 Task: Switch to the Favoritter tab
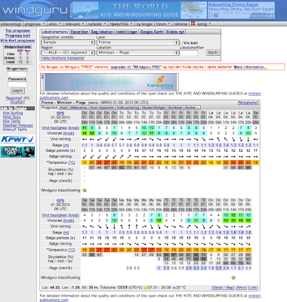(x=79, y=32)
